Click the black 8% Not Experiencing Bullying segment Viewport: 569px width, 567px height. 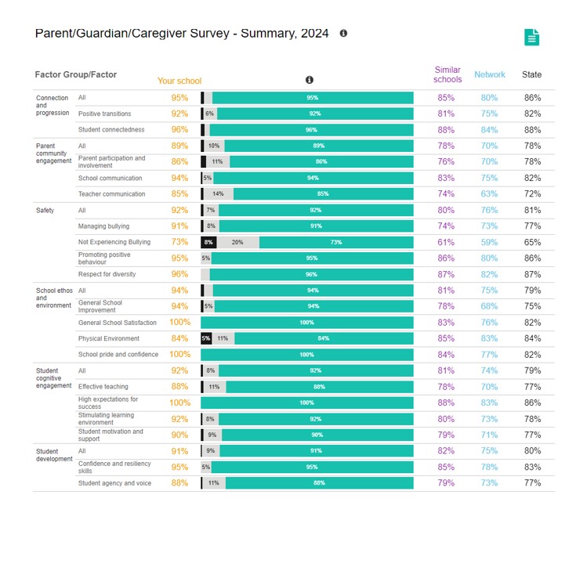click(208, 242)
